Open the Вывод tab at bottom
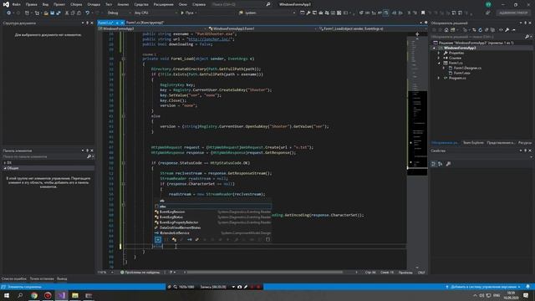This screenshot has height=301, width=535. click(62, 278)
